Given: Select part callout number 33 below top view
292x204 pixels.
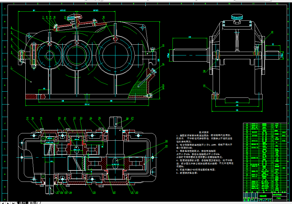Looking at the screenshot, I should pos(94,192).
